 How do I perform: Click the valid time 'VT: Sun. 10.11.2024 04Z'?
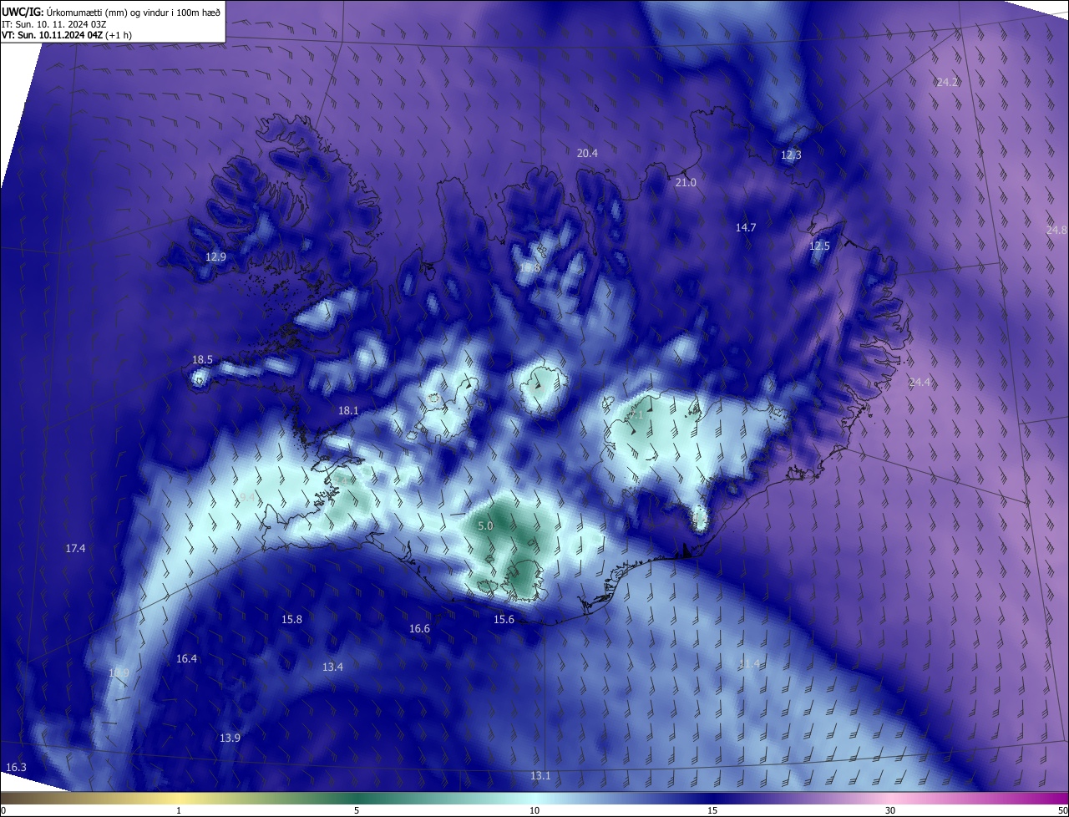tap(52, 35)
